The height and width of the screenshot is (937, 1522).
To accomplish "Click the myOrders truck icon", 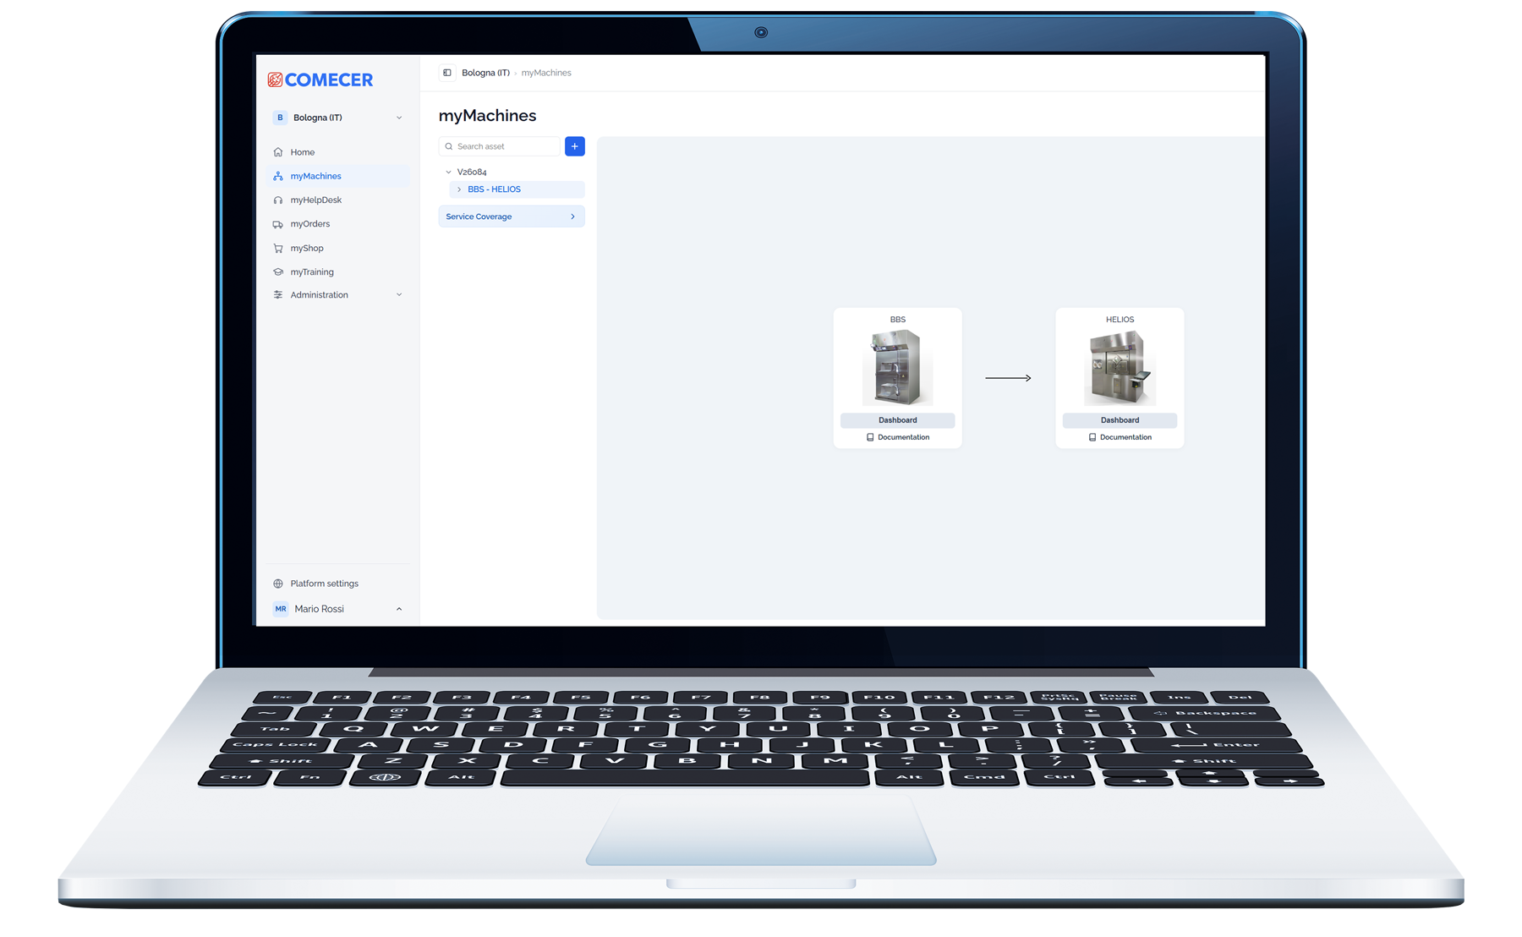I will (278, 224).
